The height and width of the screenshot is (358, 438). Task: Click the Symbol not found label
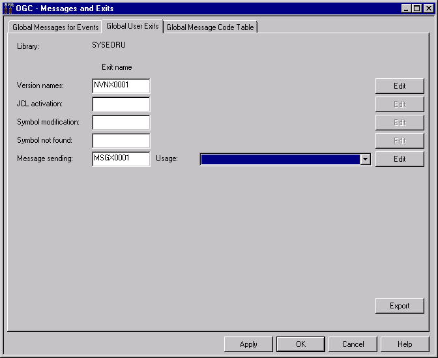coord(44,140)
